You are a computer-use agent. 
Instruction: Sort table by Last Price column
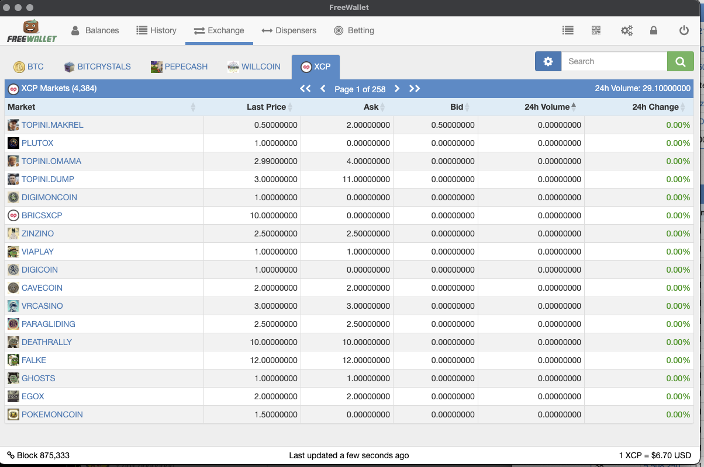252,107
